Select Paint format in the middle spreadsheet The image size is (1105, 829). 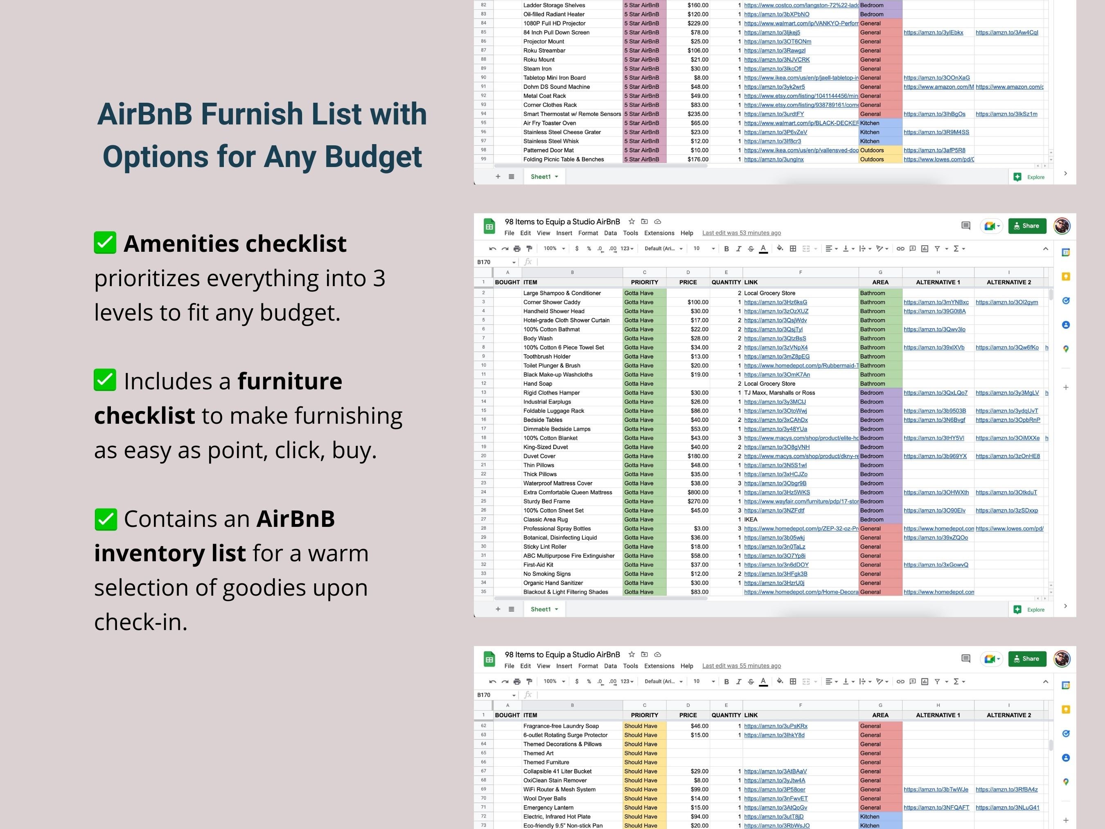pos(530,248)
